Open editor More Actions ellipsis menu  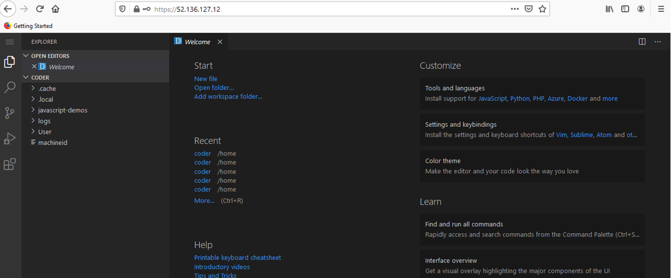tap(658, 41)
